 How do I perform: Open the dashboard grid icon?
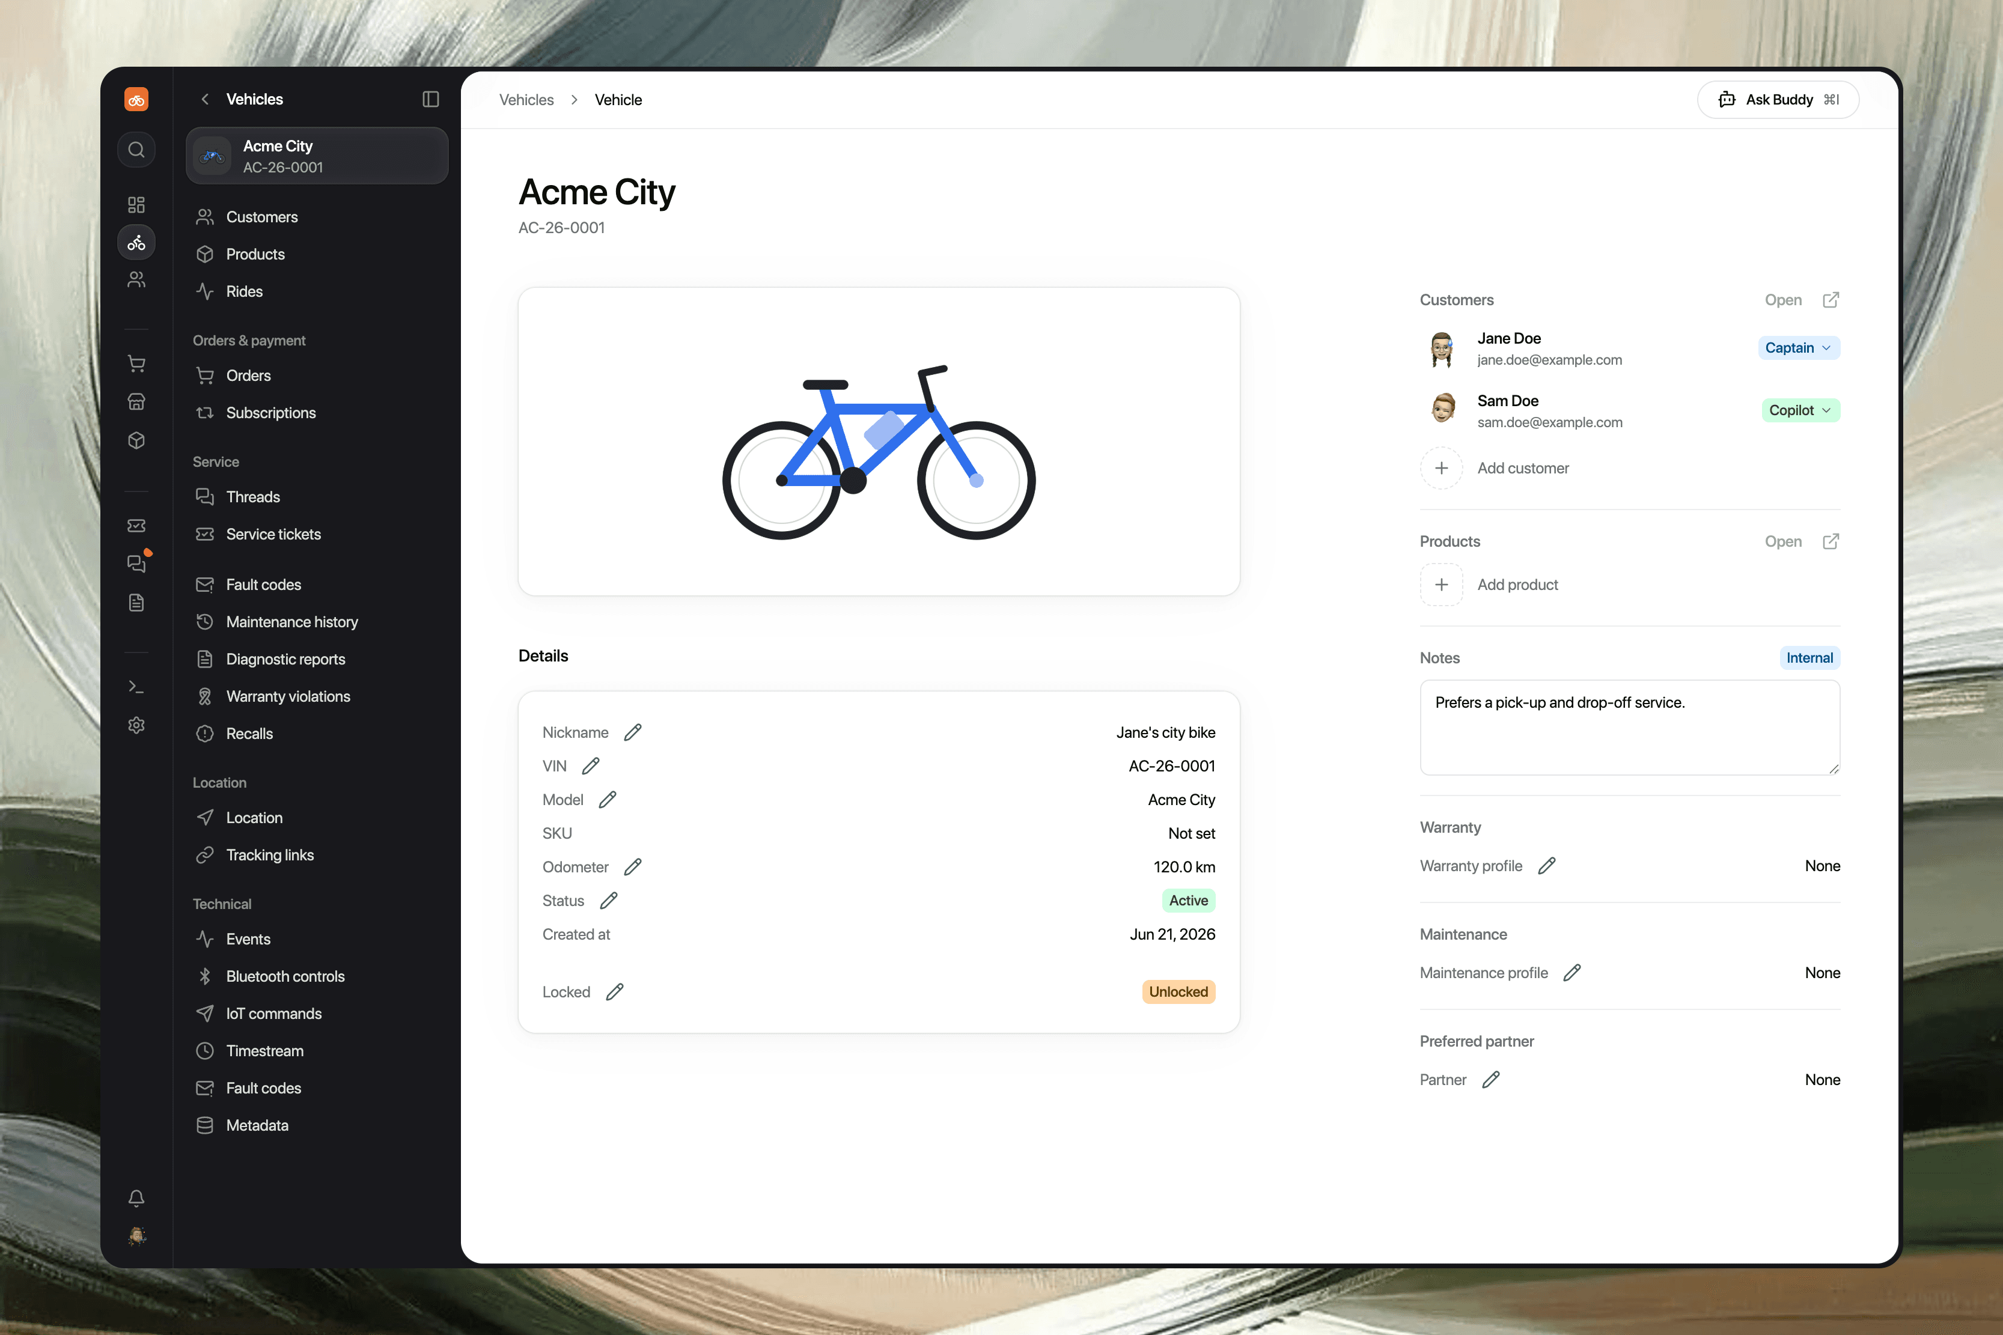pyautogui.click(x=136, y=204)
